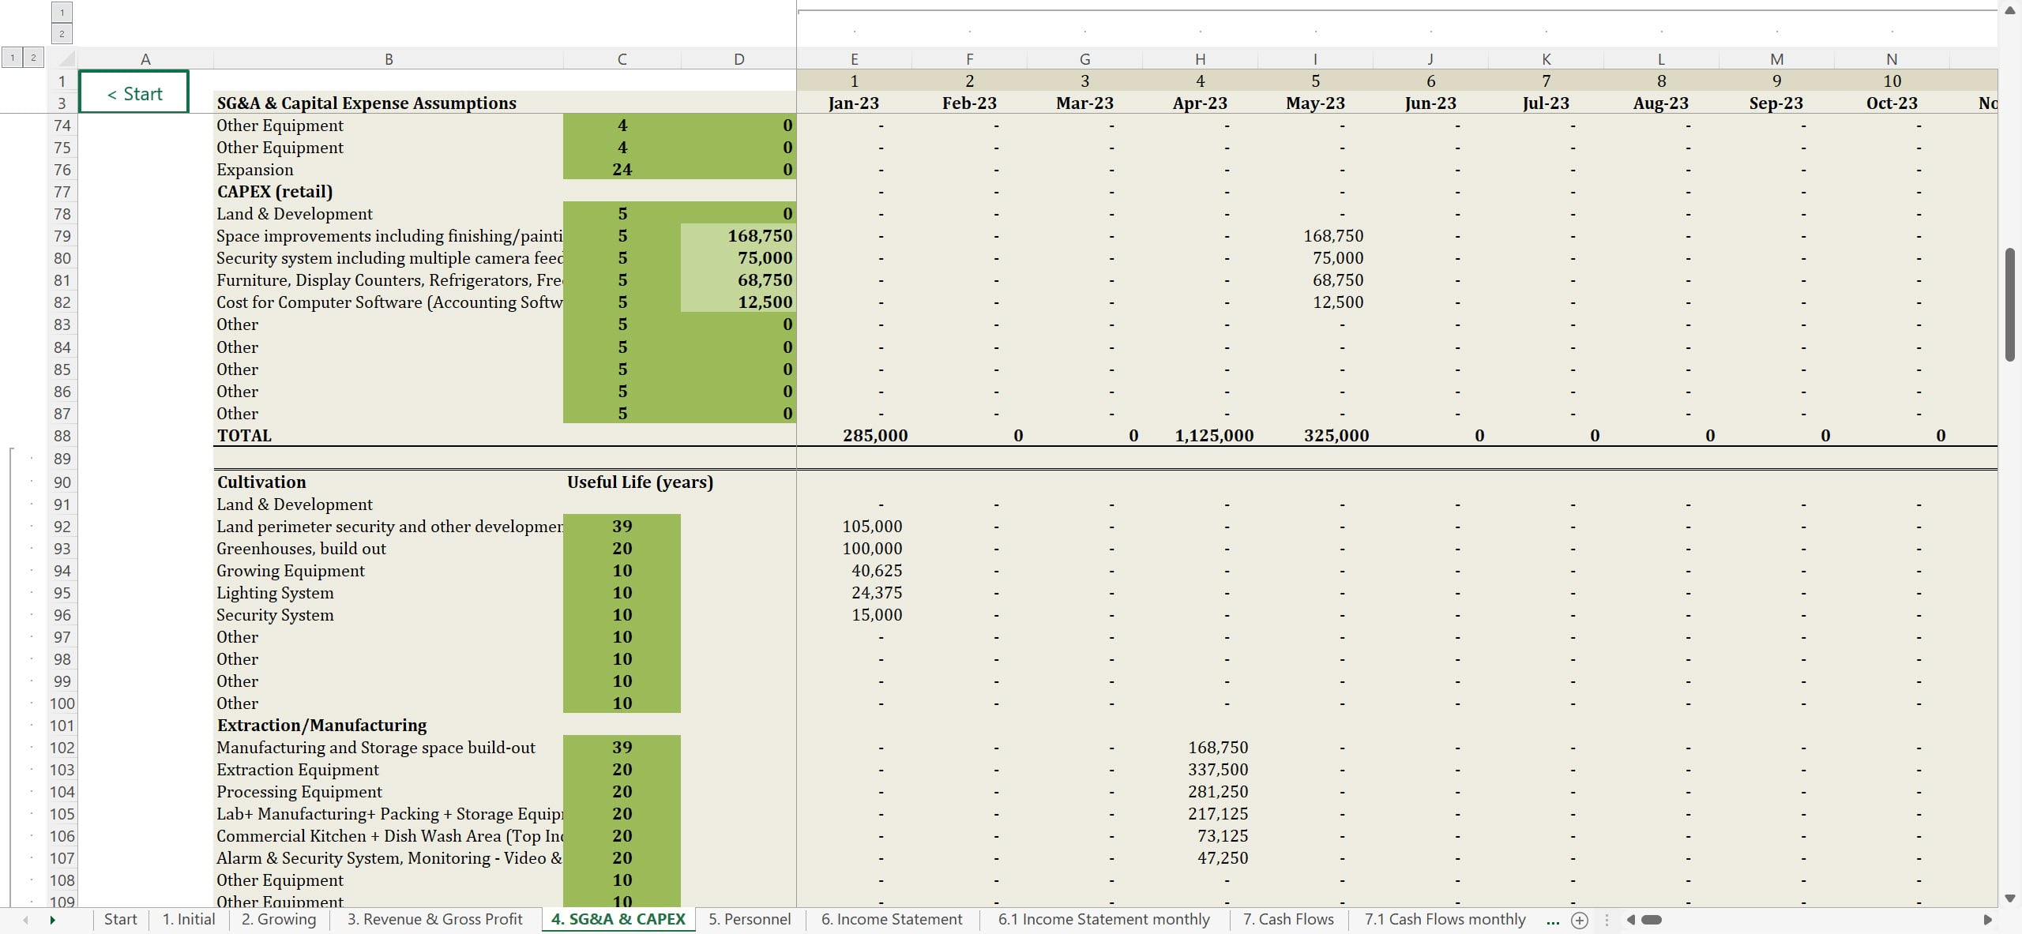Select column H header
Screen dimensions: 2022x934
[1200, 59]
